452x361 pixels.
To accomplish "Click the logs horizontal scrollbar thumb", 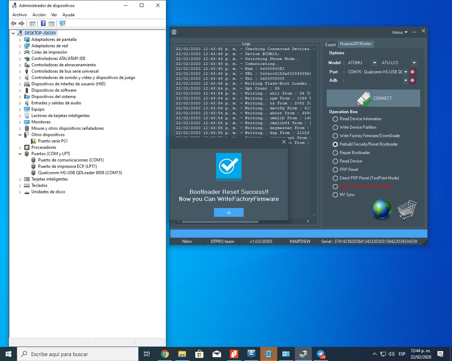I will (x=220, y=221).
